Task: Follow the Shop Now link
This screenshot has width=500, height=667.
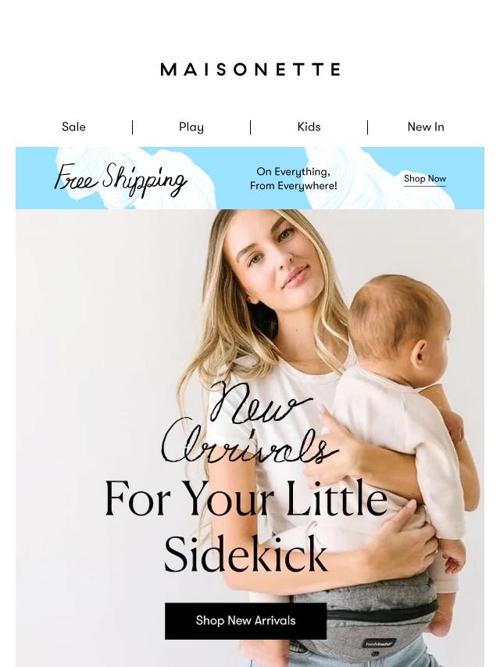Action: 425,179
